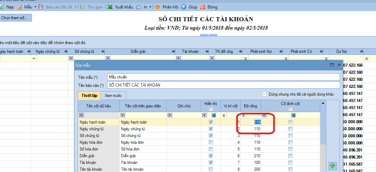
Task: Toggle Cố định cột checkbox for Tài khoản row
Action: 290,162
